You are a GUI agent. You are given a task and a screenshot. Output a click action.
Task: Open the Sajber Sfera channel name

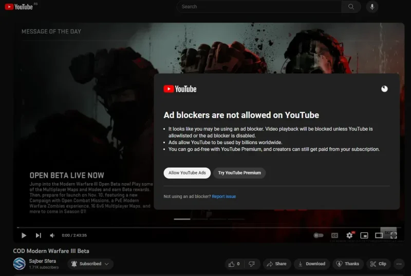click(43, 261)
